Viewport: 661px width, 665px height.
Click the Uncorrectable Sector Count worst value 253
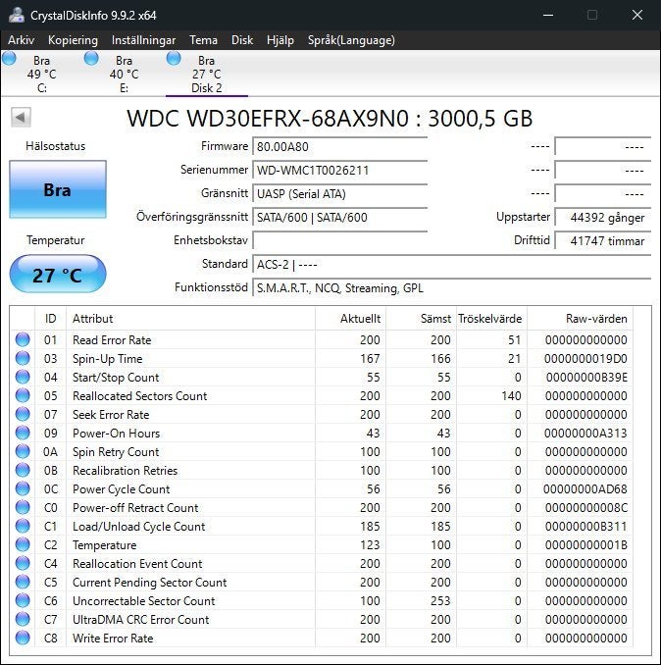pyautogui.click(x=440, y=601)
